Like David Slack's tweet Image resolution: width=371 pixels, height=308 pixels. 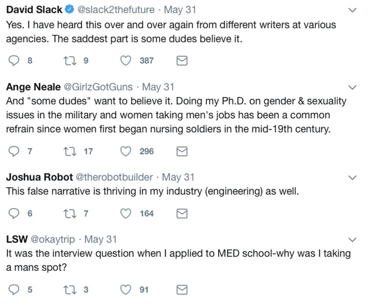125,61
